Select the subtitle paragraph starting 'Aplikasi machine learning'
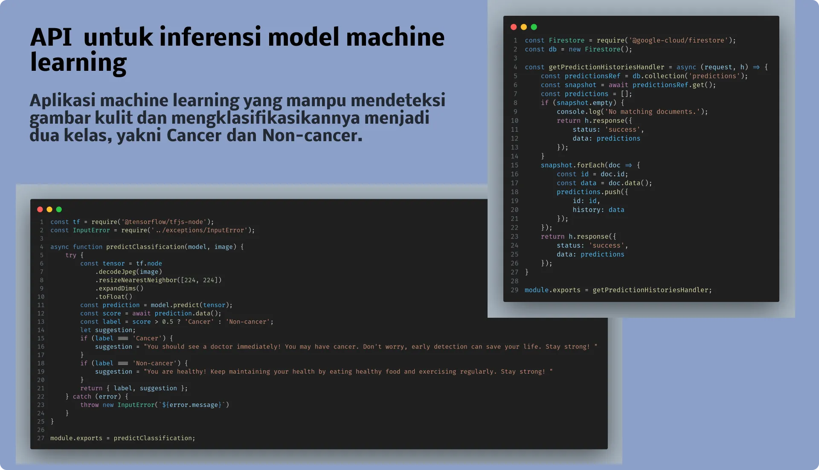The image size is (819, 470). (x=237, y=118)
